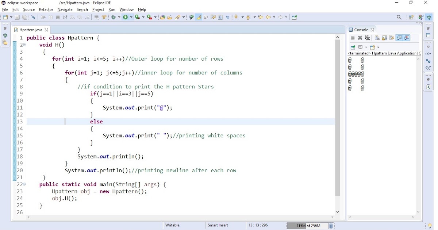Remove all terminated launches from Console
Image resolution: width=438 pixels, height=230 pixels.
pos(367,37)
